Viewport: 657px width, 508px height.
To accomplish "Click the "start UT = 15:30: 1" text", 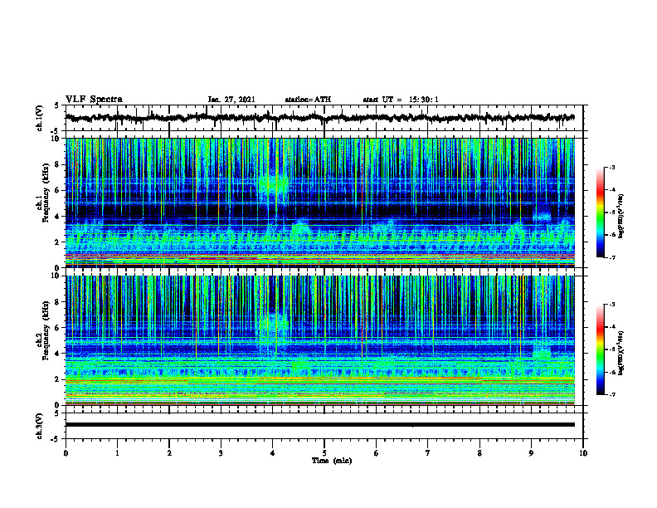I will (401, 100).
